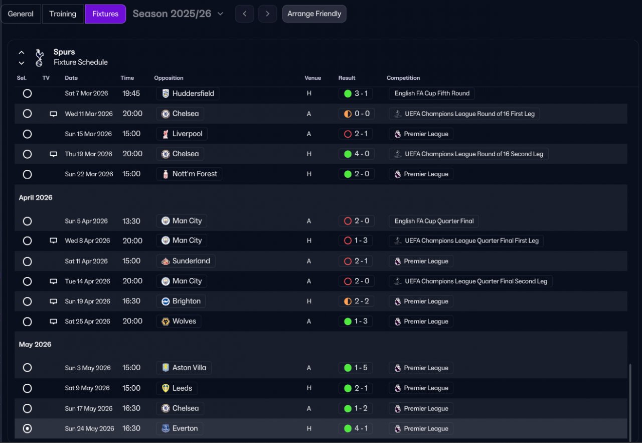Click TV icon for Wed 11 Mar Chelsea match
642x443 pixels.
(x=53, y=114)
